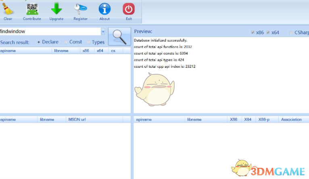Sort search results by apiname column
This screenshot has height=179, width=309.
26,51
